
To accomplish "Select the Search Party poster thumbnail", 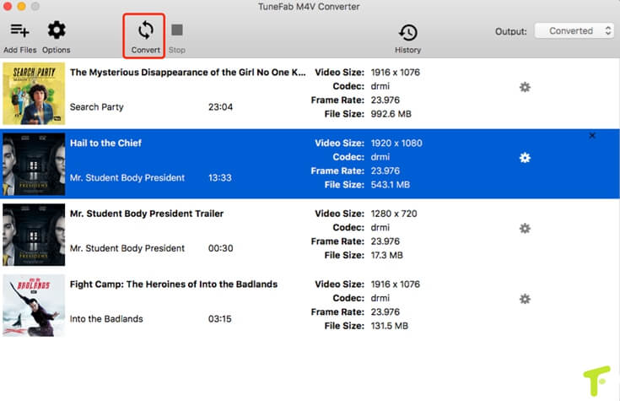I will [34, 94].
